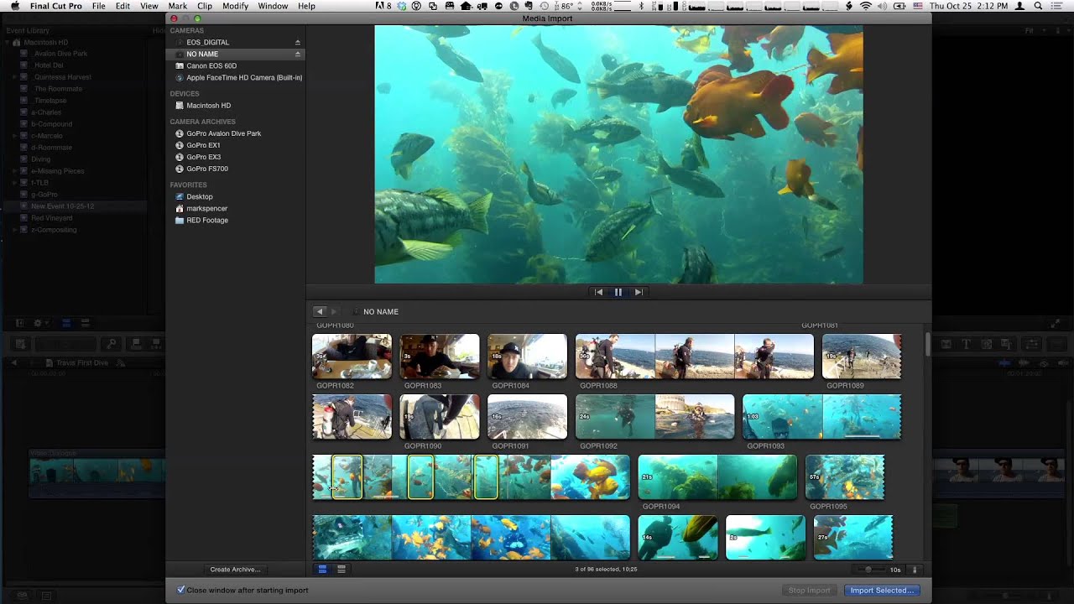
Task: Toggle Close window after starting import checkbox
Action: 181,590
